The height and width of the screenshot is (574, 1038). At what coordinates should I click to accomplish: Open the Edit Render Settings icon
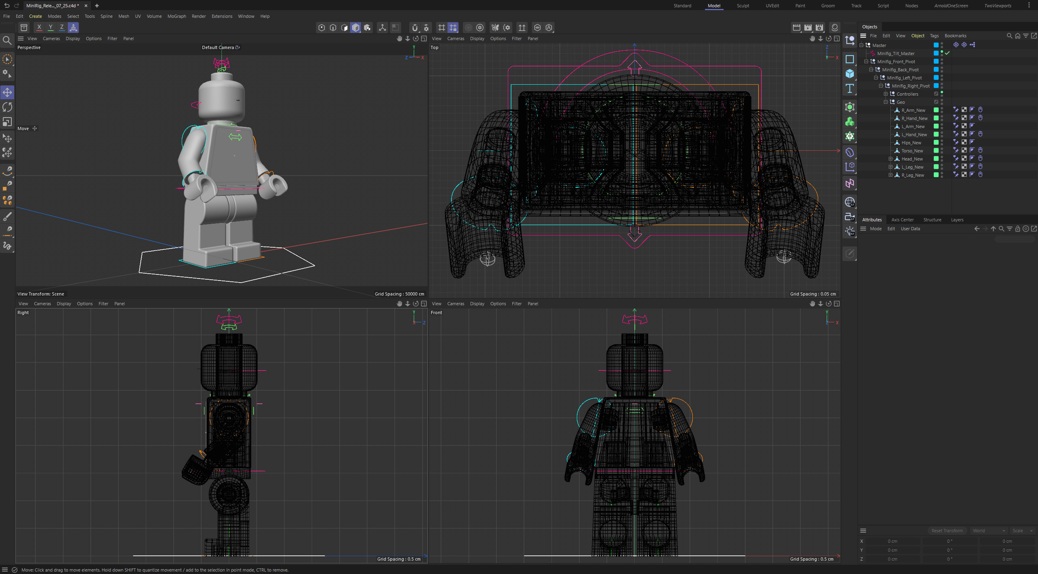pyautogui.click(x=819, y=28)
